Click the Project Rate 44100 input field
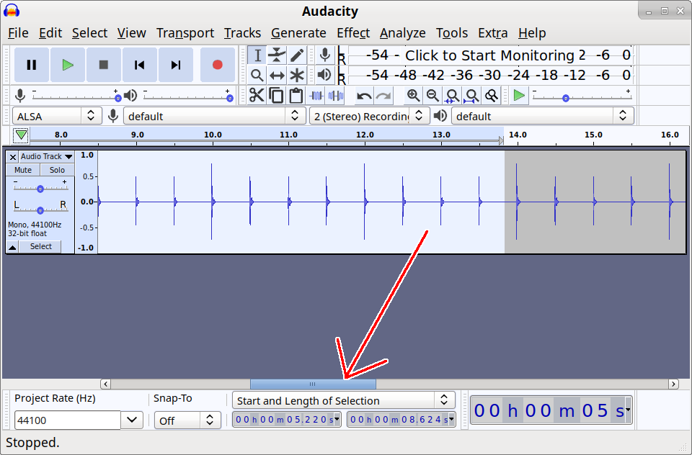This screenshot has height=455, width=692. pyautogui.click(x=67, y=420)
